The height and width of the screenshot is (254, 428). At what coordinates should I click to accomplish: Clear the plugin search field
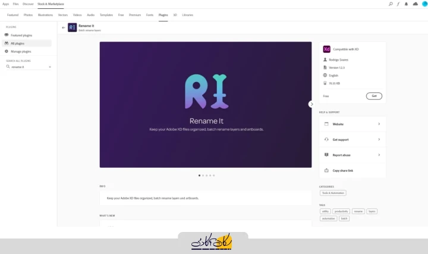[x=50, y=67]
